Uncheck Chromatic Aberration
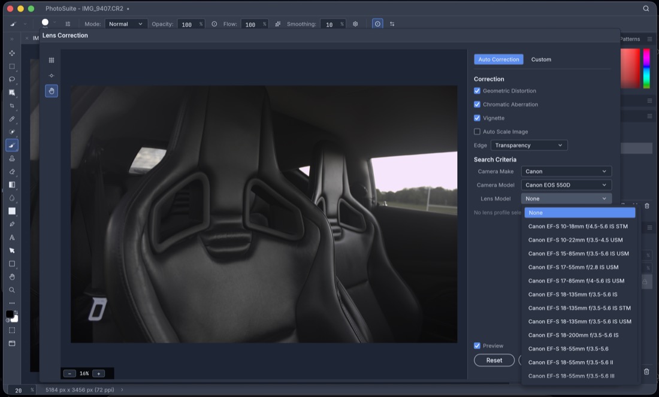The width and height of the screenshot is (659, 397). 477,104
